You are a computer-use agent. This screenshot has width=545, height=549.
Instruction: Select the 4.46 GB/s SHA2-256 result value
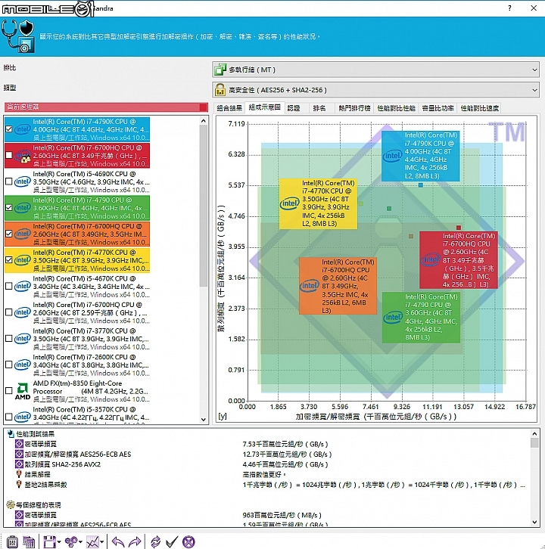tap(285, 464)
